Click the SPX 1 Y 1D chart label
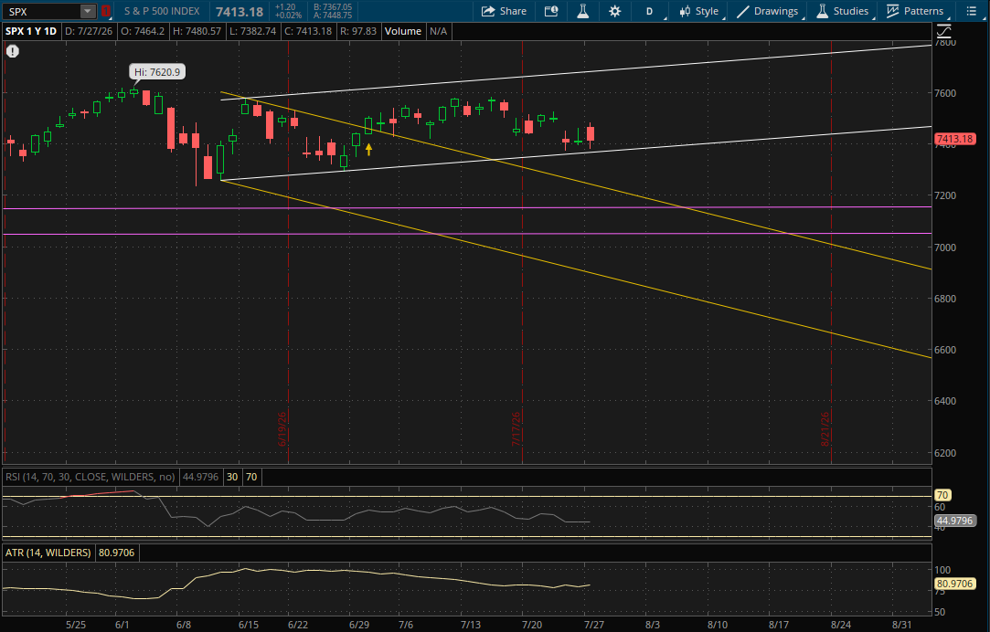Screen dimensions: 990x632 (x=31, y=31)
